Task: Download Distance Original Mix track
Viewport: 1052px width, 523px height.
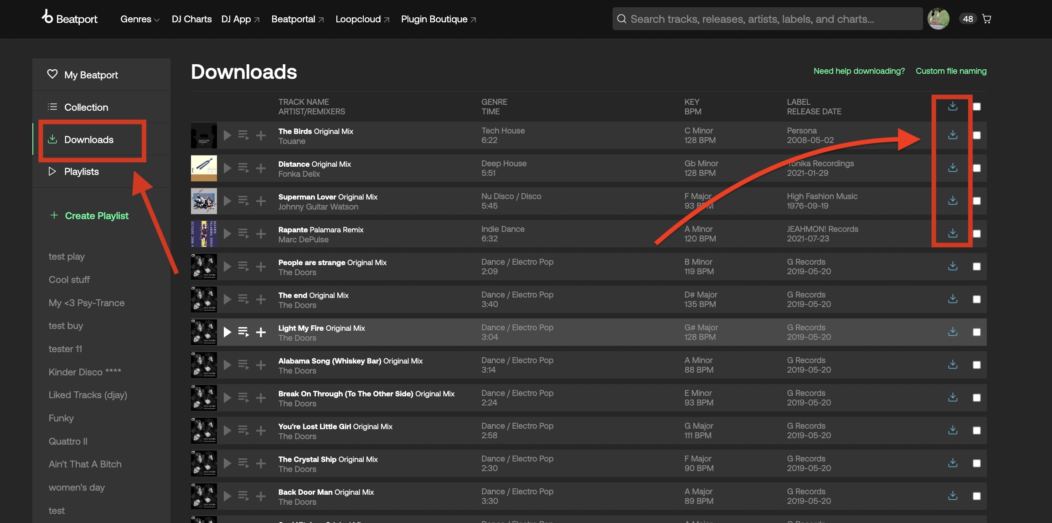Action: tap(953, 168)
